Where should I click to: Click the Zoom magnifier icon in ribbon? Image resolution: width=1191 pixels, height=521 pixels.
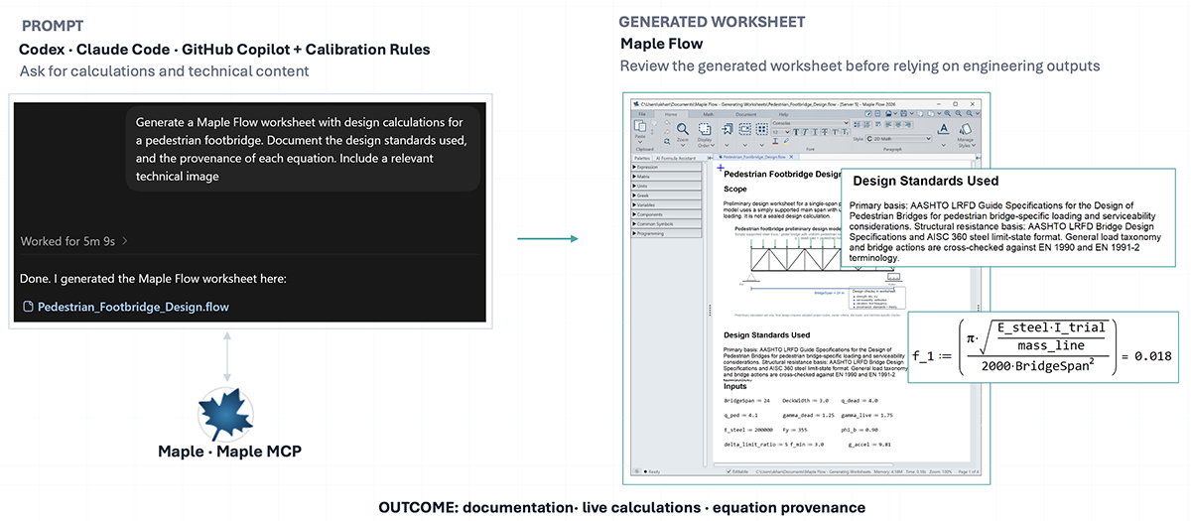point(683,128)
